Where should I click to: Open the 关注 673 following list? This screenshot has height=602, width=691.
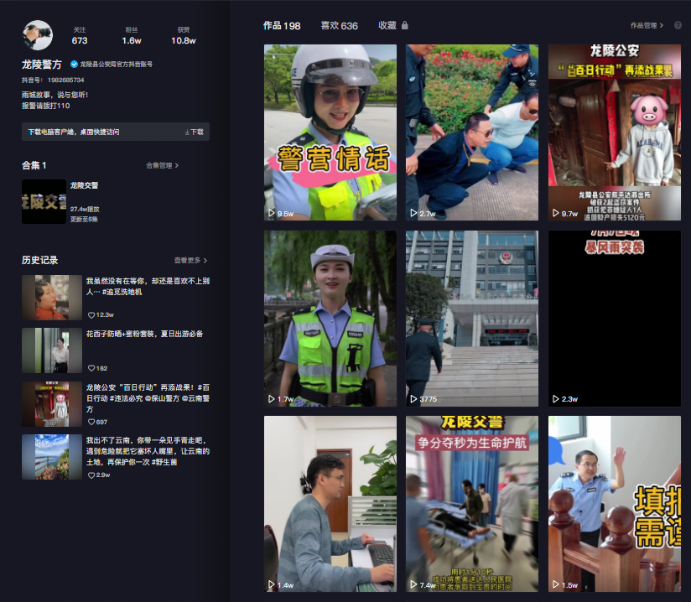click(x=80, y=35)
